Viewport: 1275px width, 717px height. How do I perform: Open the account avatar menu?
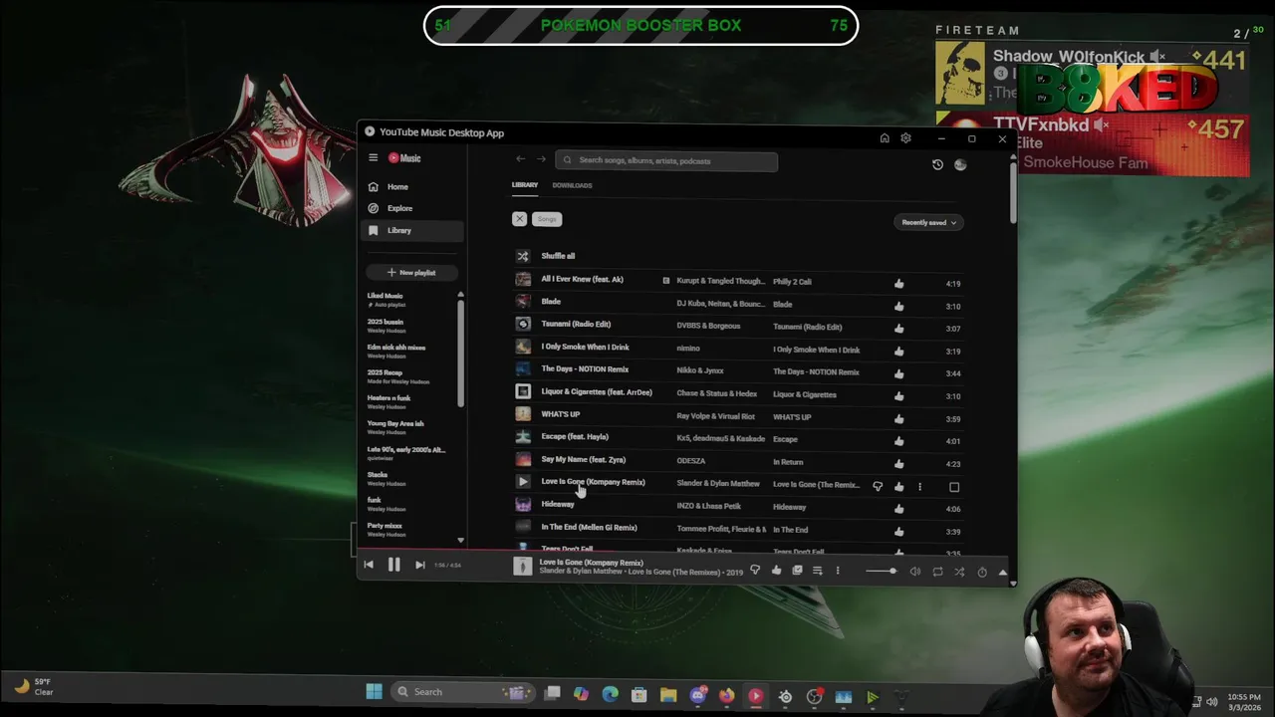[x=960, y=164]
